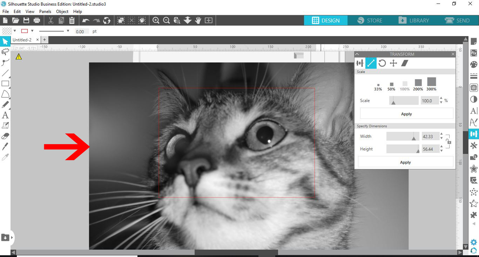
Task: Collapse the Transform panel with chevron
Action: pyautogui.click(x=357, y=54)
